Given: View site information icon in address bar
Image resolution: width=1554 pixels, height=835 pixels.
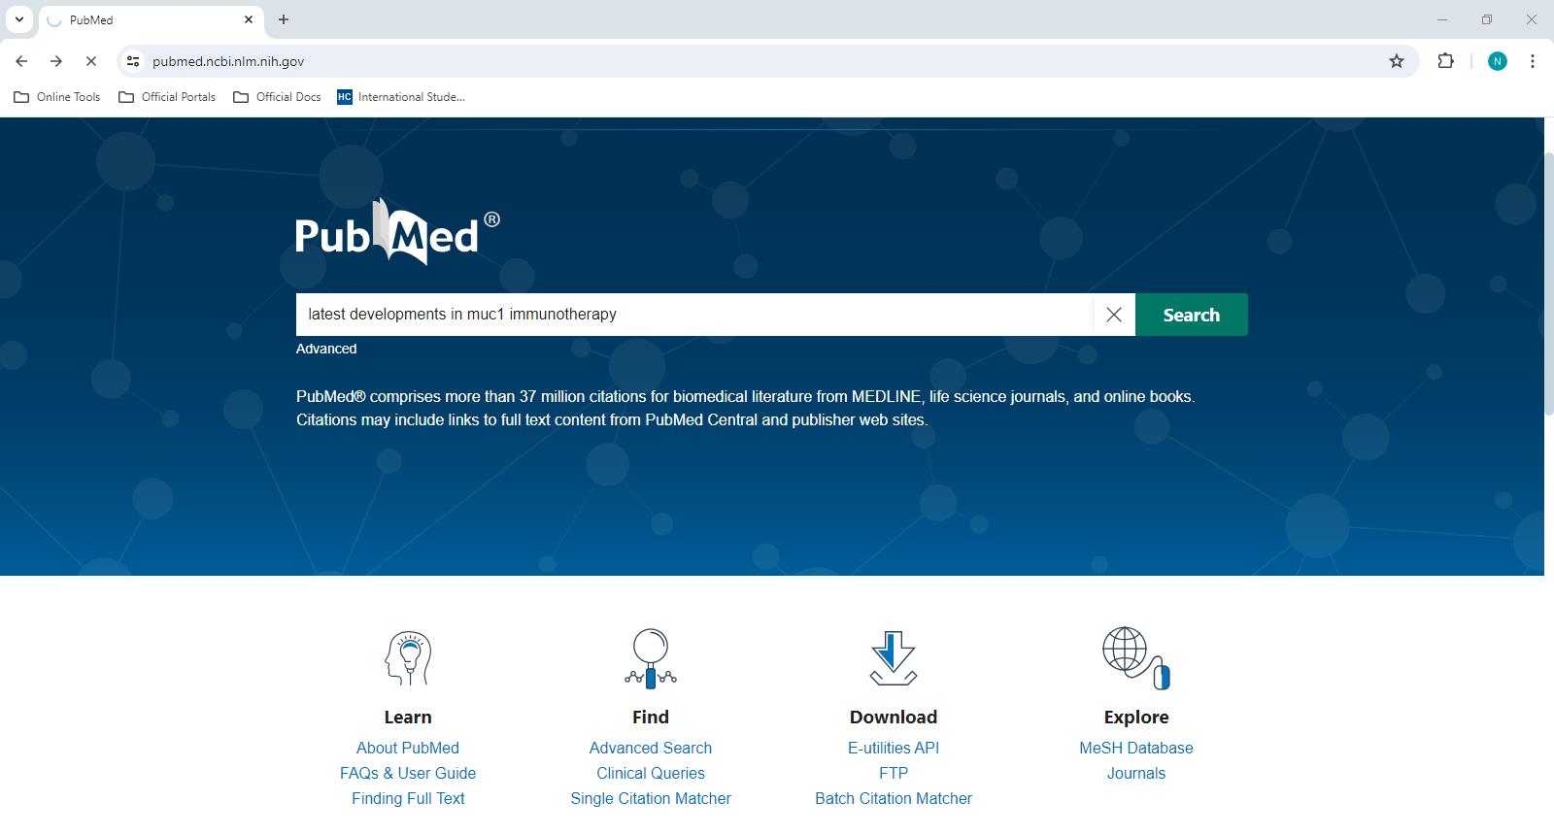Looking at the screenshot, I should pyautogui.click(x=133, y=61).
